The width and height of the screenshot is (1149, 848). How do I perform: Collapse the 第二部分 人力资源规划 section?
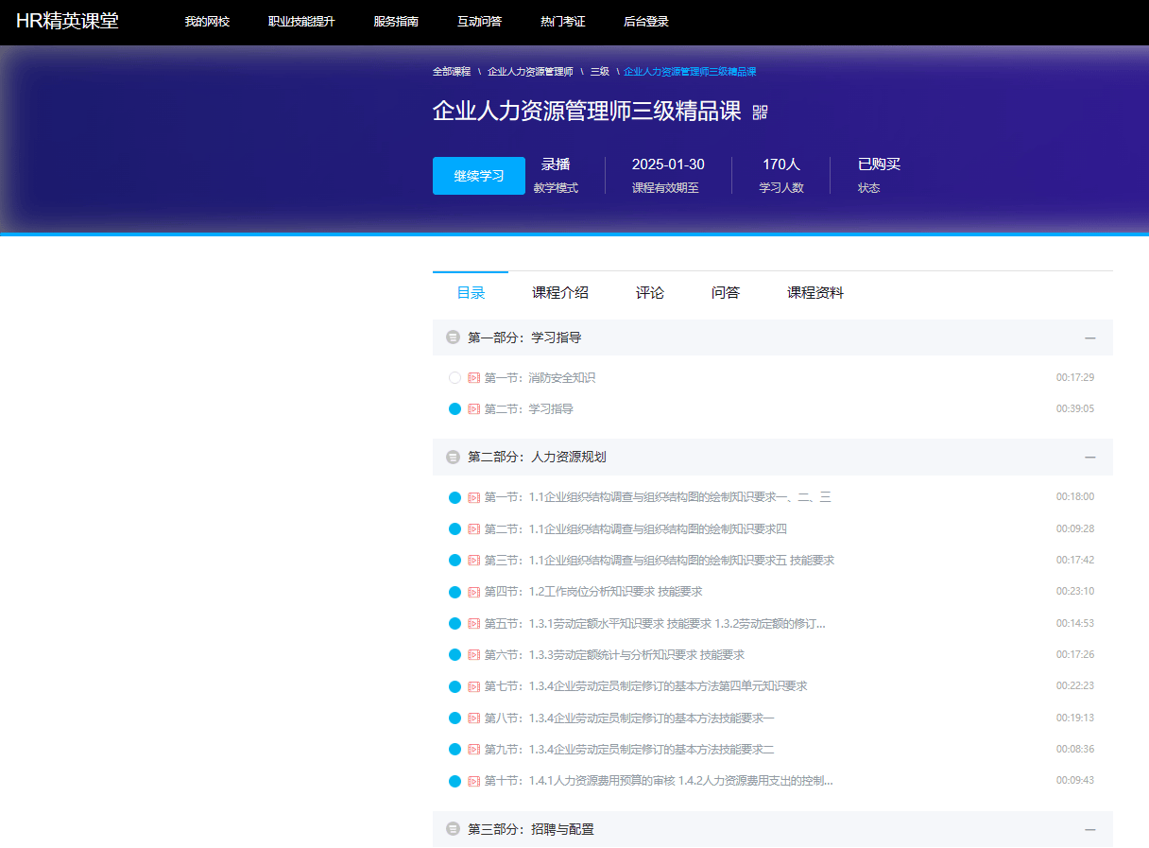[1089, 457]
